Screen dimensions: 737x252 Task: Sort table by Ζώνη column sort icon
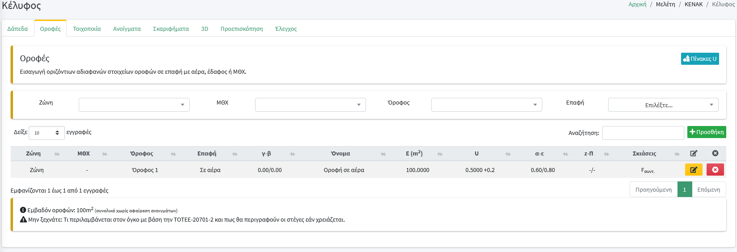pos(57,154)
